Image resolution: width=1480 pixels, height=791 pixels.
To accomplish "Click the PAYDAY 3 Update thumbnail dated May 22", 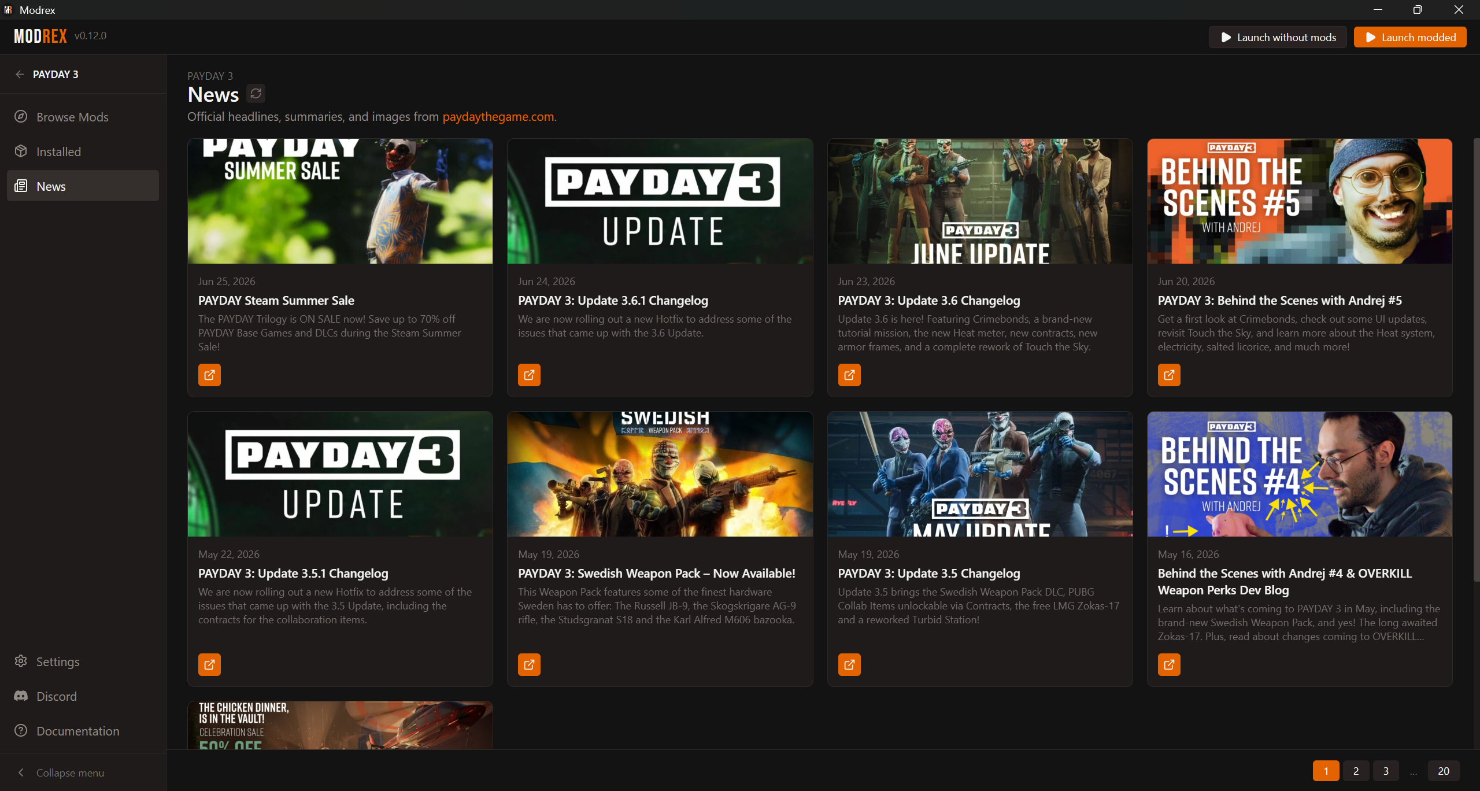I will coord(340,474).
